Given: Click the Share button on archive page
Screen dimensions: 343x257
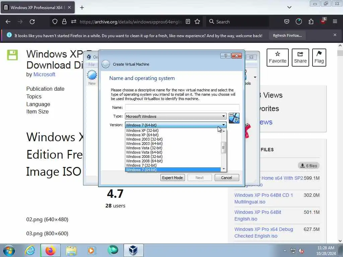Looking at the screenshot, I should point(300,58).
